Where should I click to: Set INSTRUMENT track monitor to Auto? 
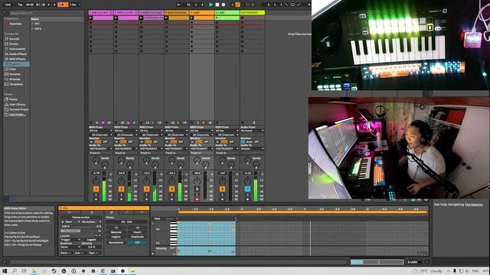tap(250, 142)
